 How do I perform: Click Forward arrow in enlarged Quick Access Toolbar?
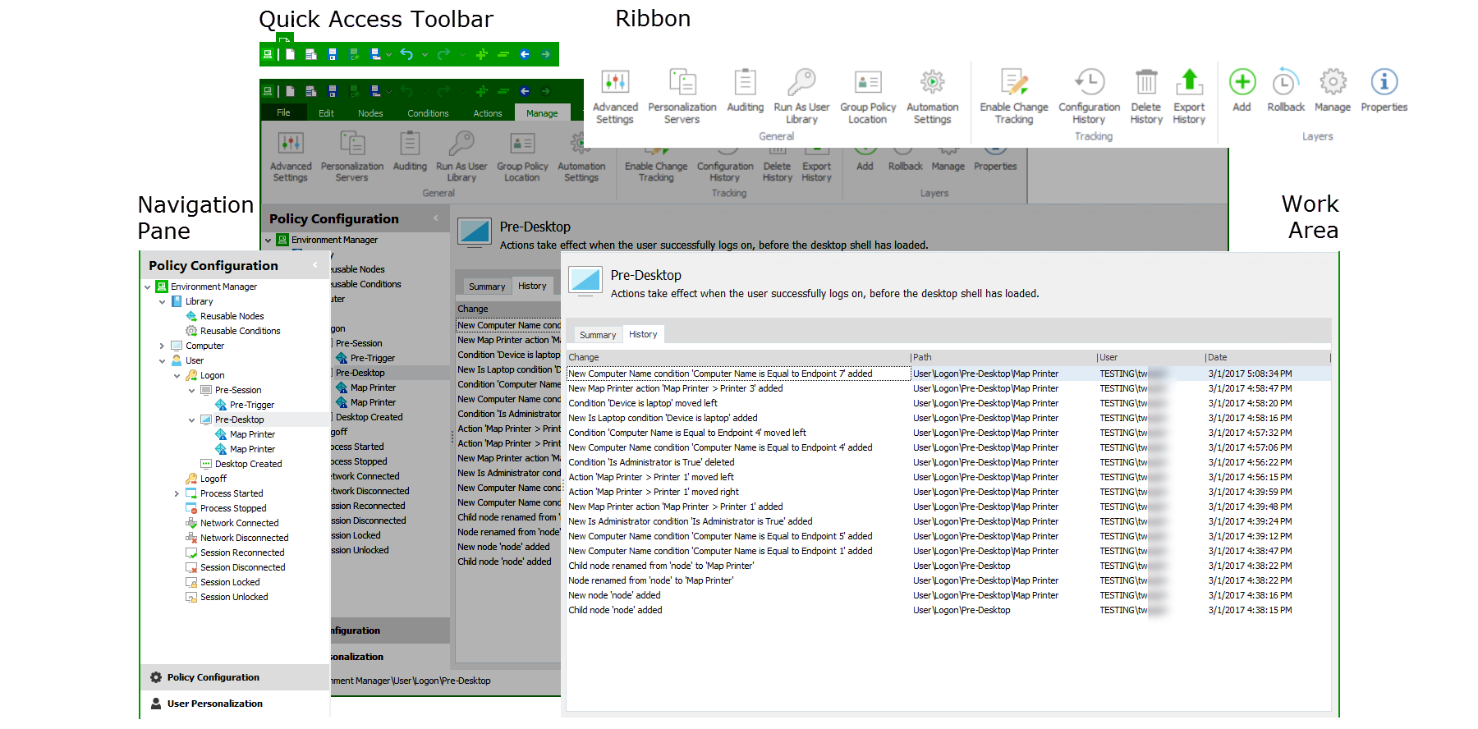coord(546,54)
